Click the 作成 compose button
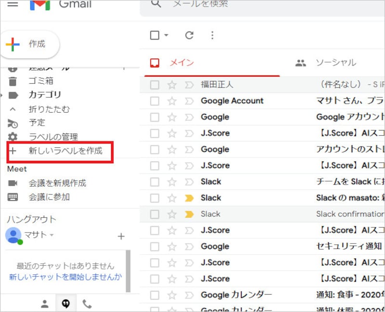385x312 pixels. (x=30, y=43)
